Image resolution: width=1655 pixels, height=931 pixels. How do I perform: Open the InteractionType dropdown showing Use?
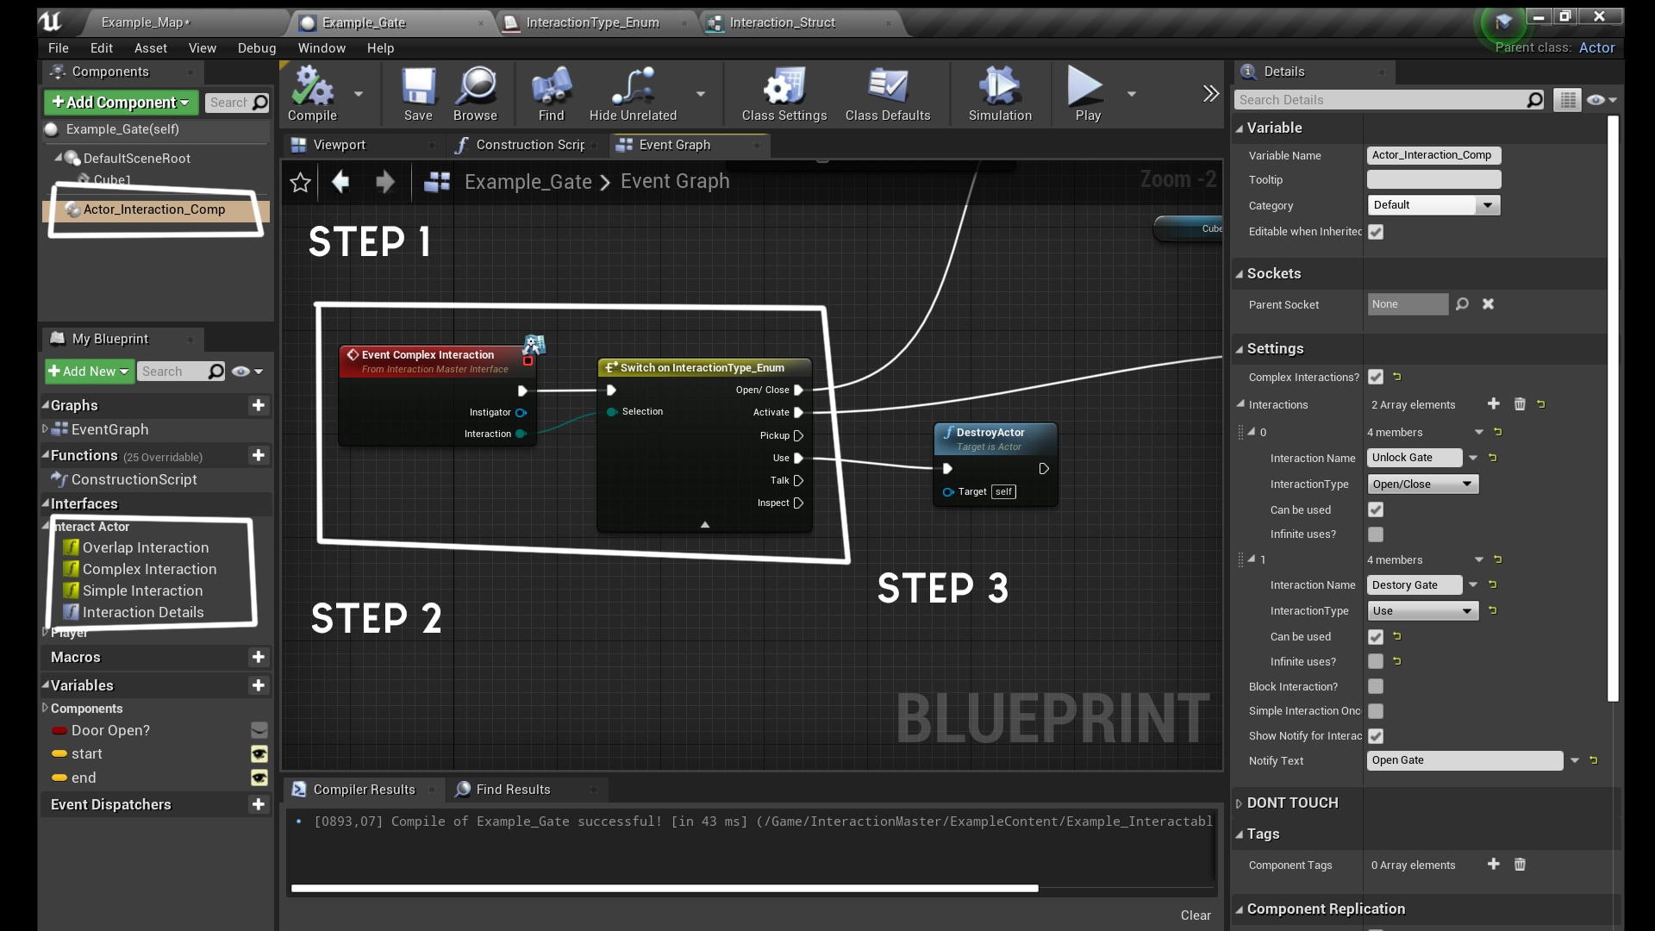pos(1421,610)
